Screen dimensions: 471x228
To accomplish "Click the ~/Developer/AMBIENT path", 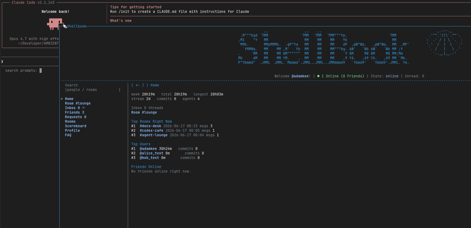I will tap(38, 43).
